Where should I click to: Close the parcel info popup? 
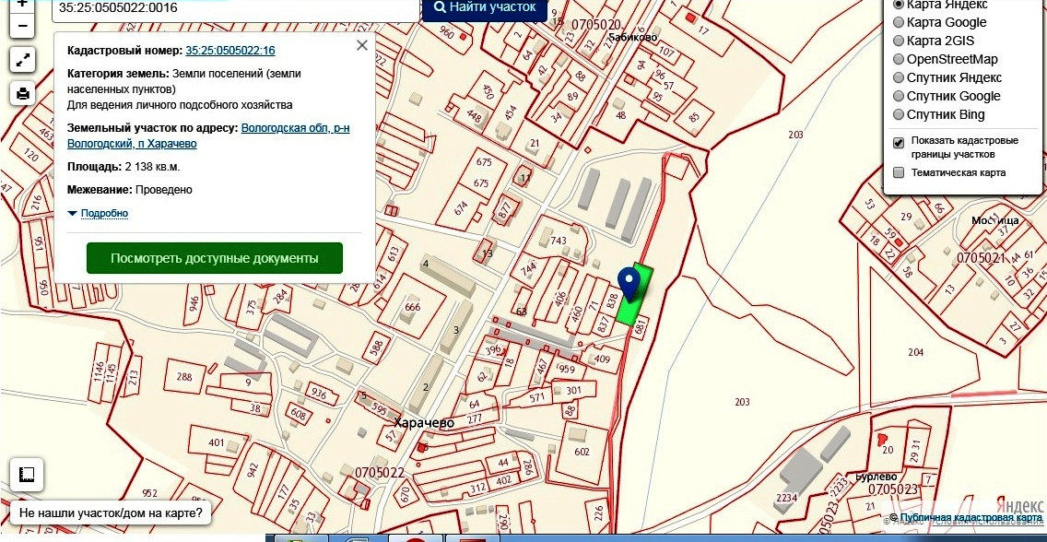tap(362, 45)
